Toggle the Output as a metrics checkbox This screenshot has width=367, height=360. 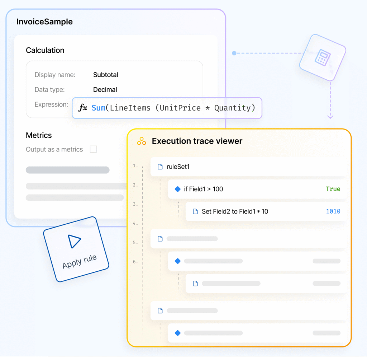(x=94, y=149)
